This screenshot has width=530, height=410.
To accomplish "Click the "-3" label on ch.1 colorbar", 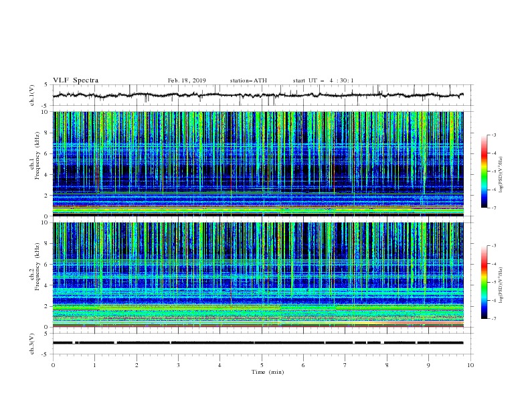I will (x=493, y=135).
